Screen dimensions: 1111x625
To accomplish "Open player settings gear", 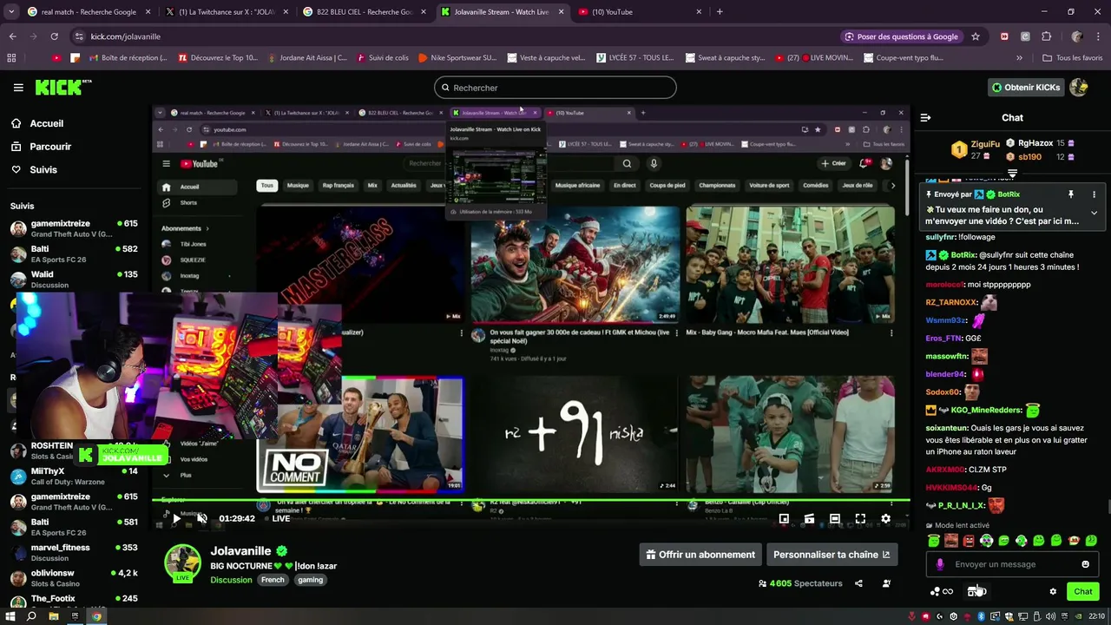I will [x=885, y=518].
